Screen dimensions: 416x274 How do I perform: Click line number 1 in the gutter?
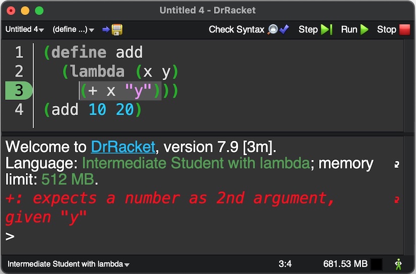coord(19,52)
